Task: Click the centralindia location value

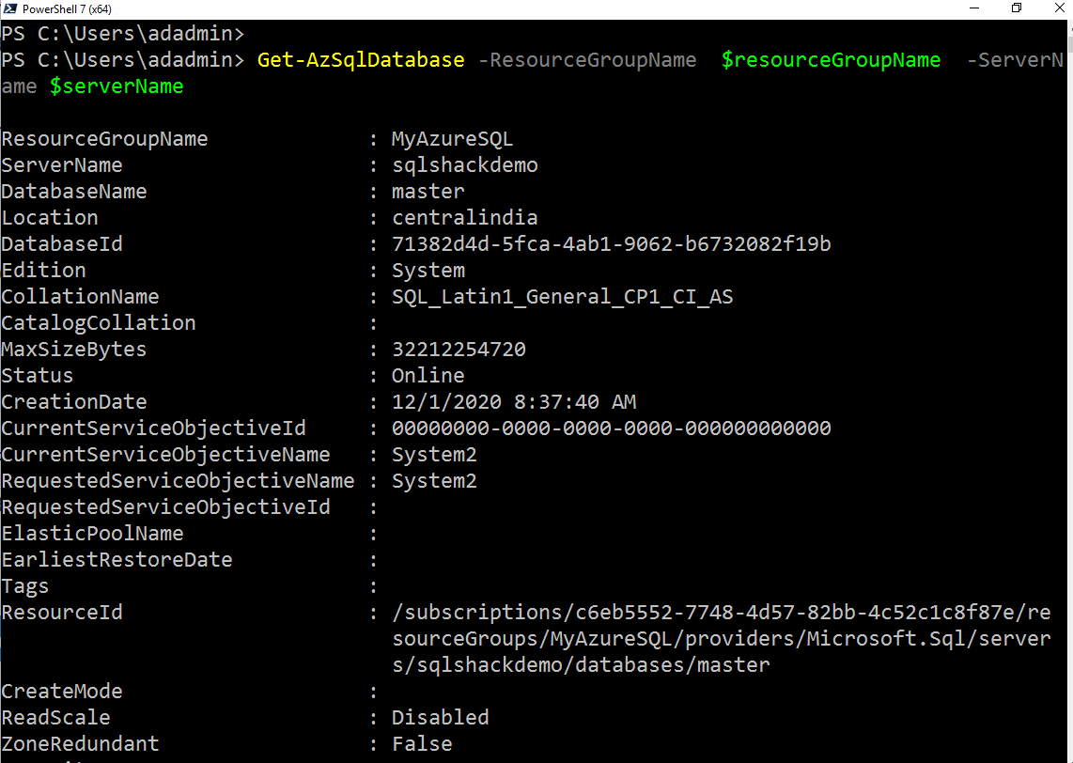Action: coord(464,218)
